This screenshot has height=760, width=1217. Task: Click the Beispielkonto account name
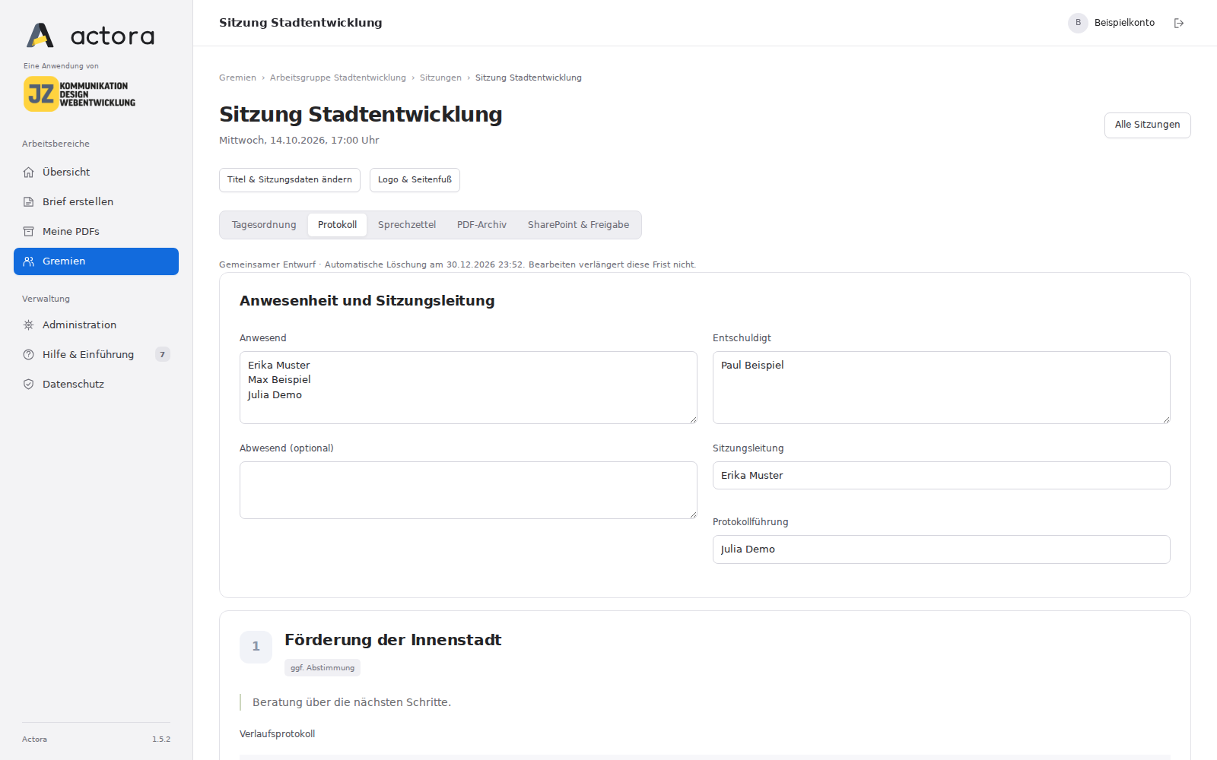pos(1124,23)
